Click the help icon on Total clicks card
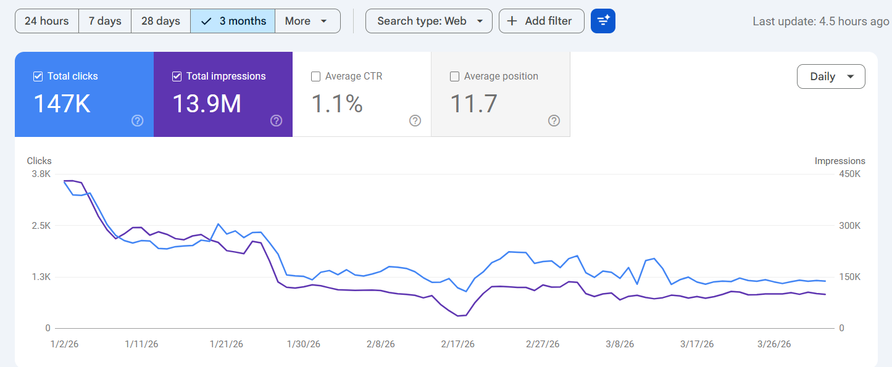Viewport: 892px width, 367px height. pyautogui.click(x=137, y=121)
